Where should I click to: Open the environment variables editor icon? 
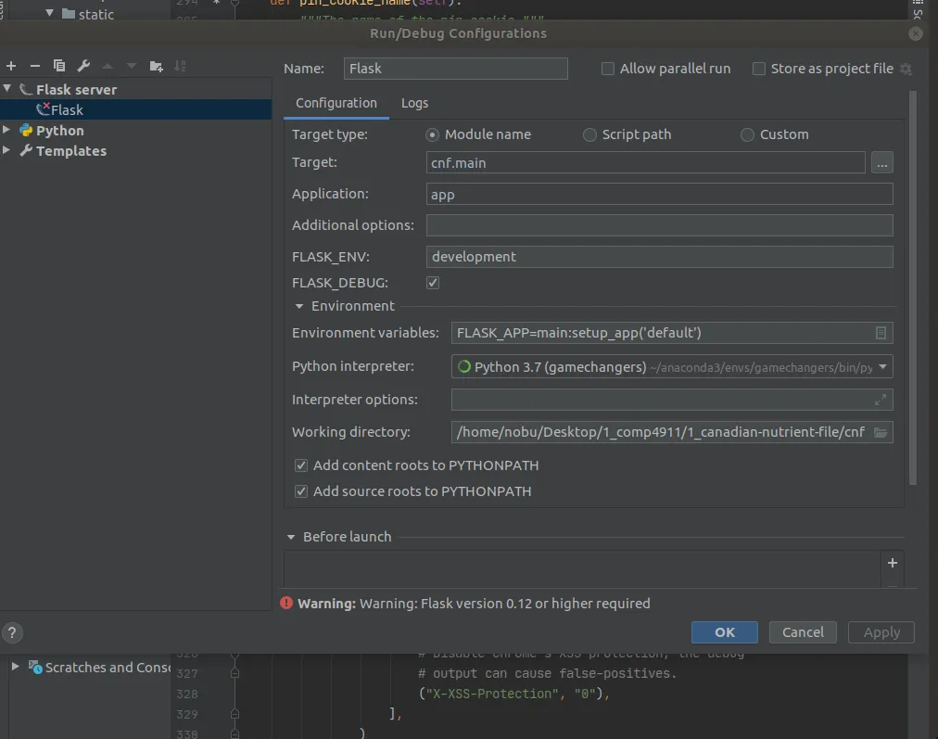coord(881,333)
